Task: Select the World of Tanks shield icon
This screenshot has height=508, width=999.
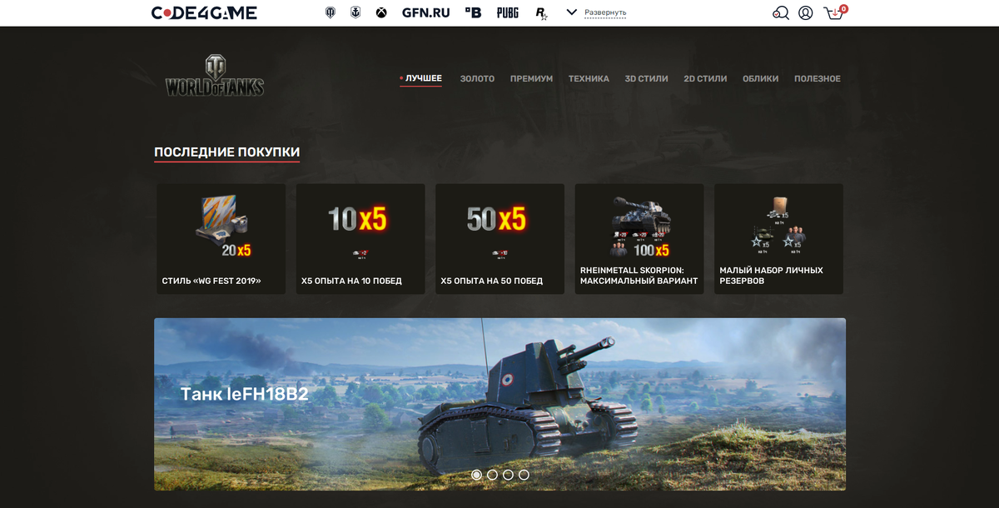Action: click(331, 12)
